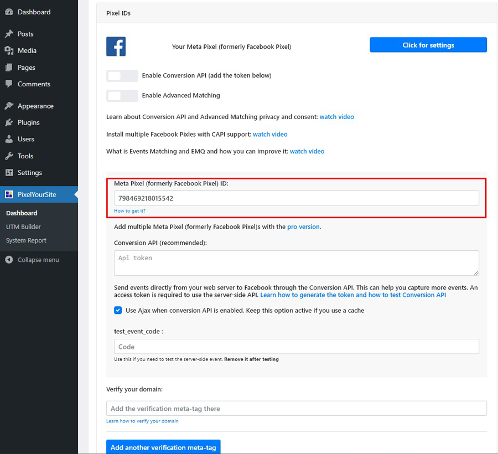Click the Click for settings button

428,45
